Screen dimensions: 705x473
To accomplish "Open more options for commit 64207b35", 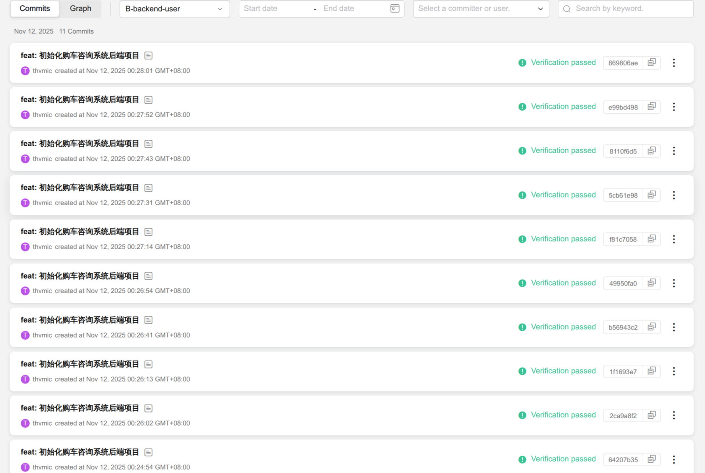I will point(674,459).
